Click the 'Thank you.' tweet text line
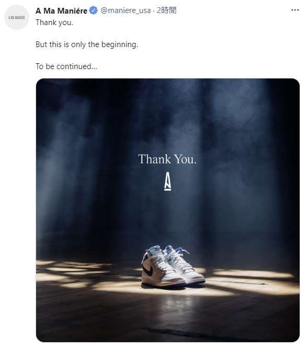 (x=54, y=22)
